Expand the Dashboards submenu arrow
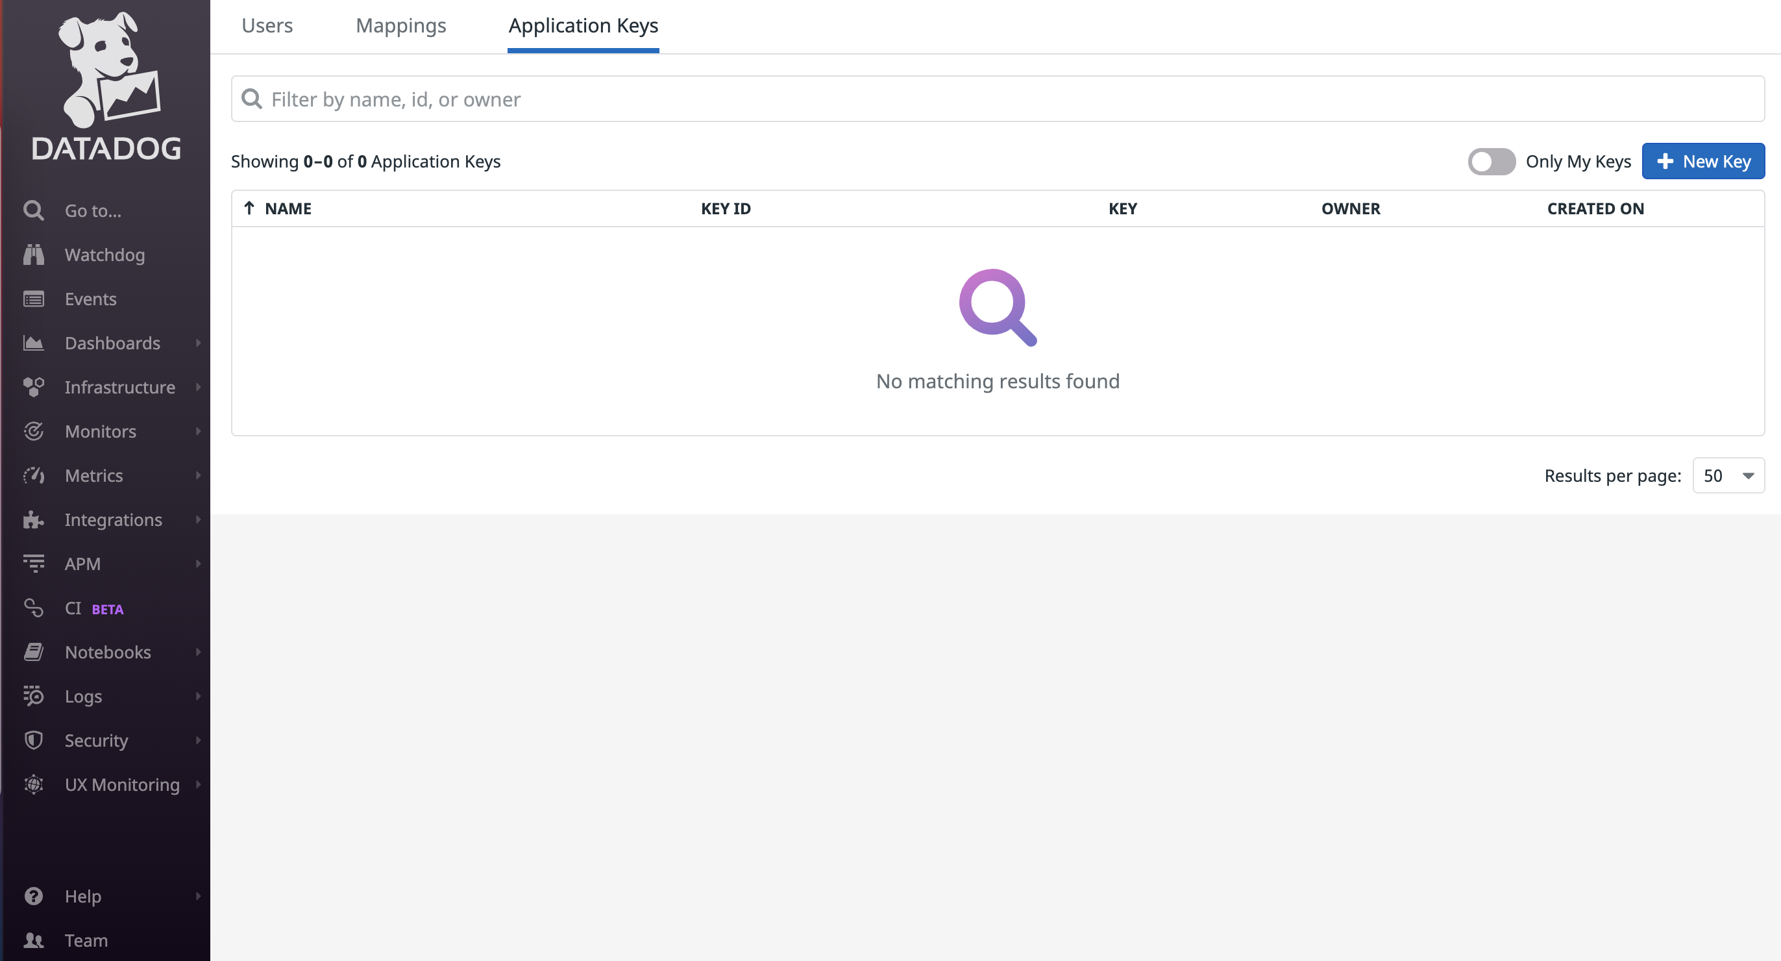The image size is (1781, 961). click(x=198, y=343)
